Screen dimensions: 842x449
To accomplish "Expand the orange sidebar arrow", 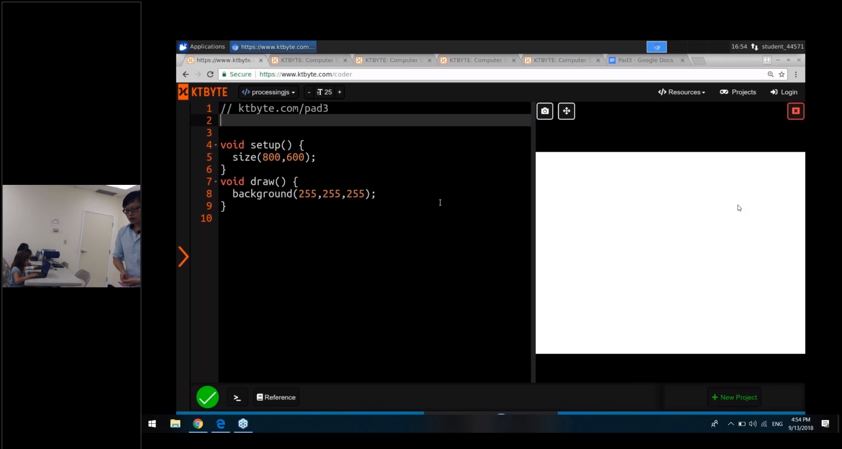I will click(183, 257).
